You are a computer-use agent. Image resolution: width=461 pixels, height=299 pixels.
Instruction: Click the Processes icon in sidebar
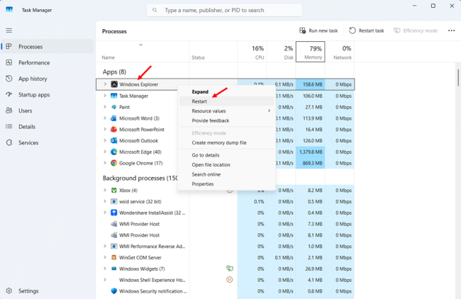(9, 46)
